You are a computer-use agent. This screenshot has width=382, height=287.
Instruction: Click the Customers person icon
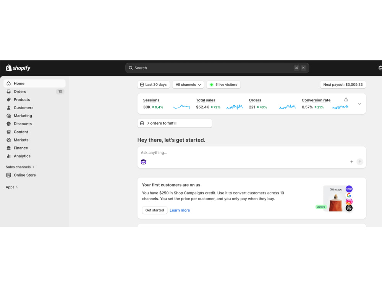[x=9, y=108]
